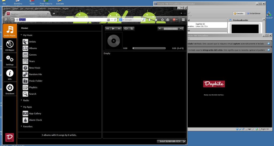Click the daphile address bar

(x=61, y=20)
